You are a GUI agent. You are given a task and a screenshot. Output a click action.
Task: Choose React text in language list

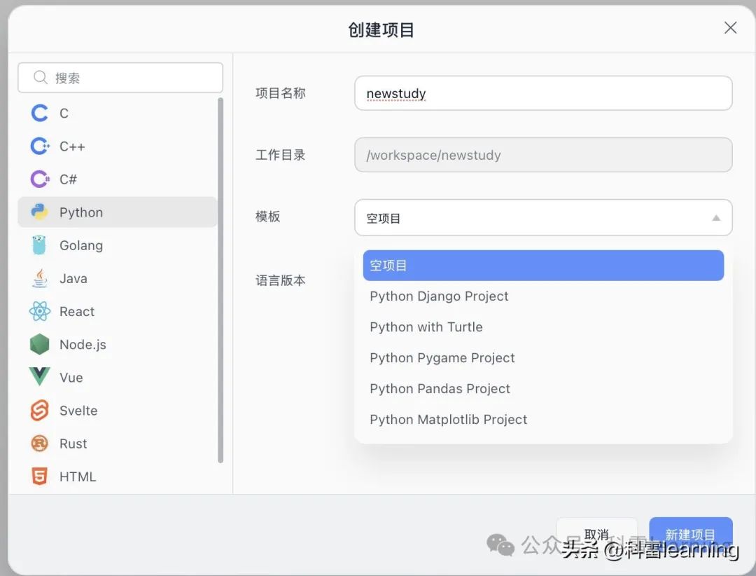click(77, 311)
